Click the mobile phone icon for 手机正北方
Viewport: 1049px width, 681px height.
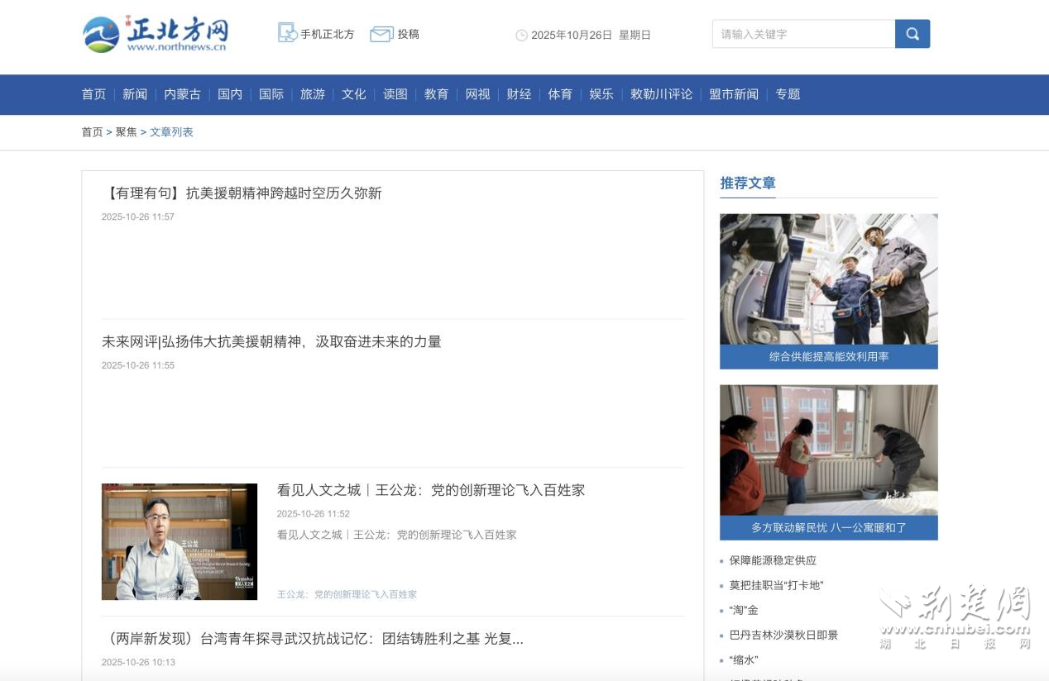(x=287, y=33)
